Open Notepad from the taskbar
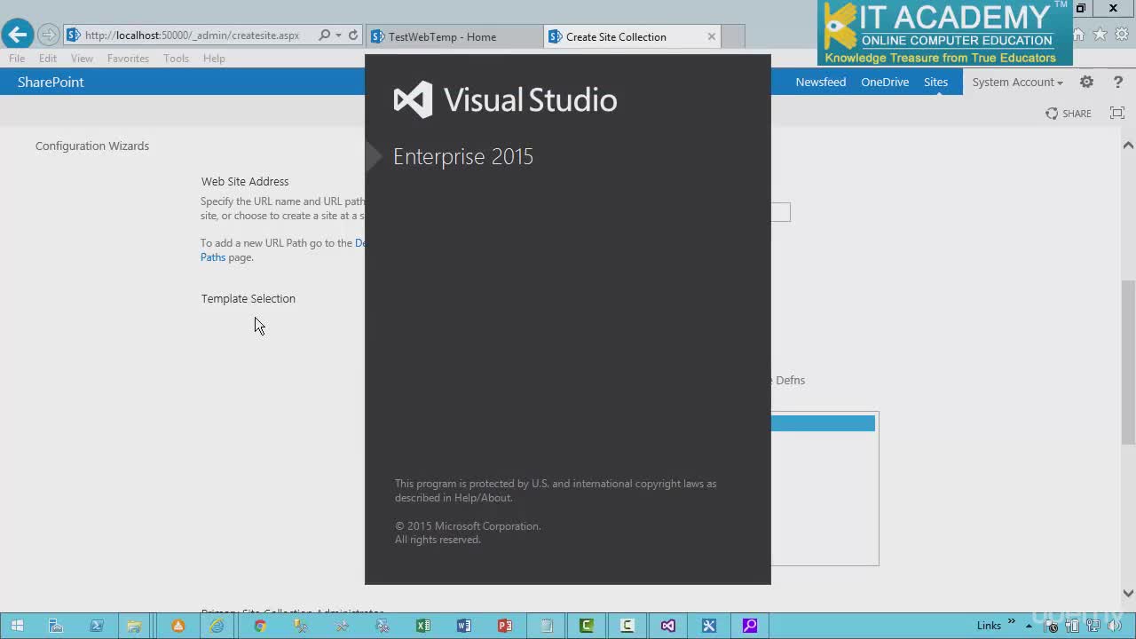Viewport: 1136px width, 639px height. 546,626
